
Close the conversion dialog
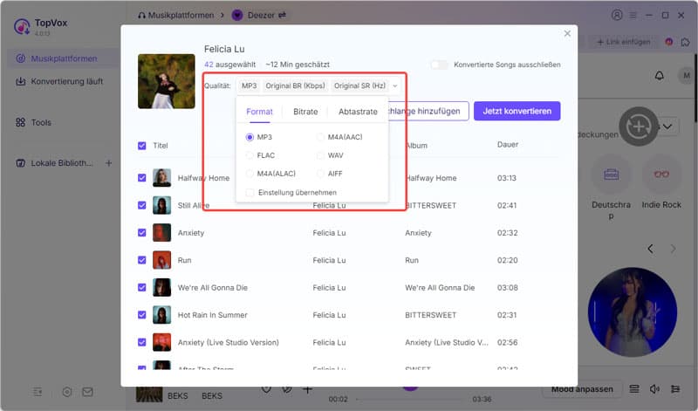click(567, 33)
